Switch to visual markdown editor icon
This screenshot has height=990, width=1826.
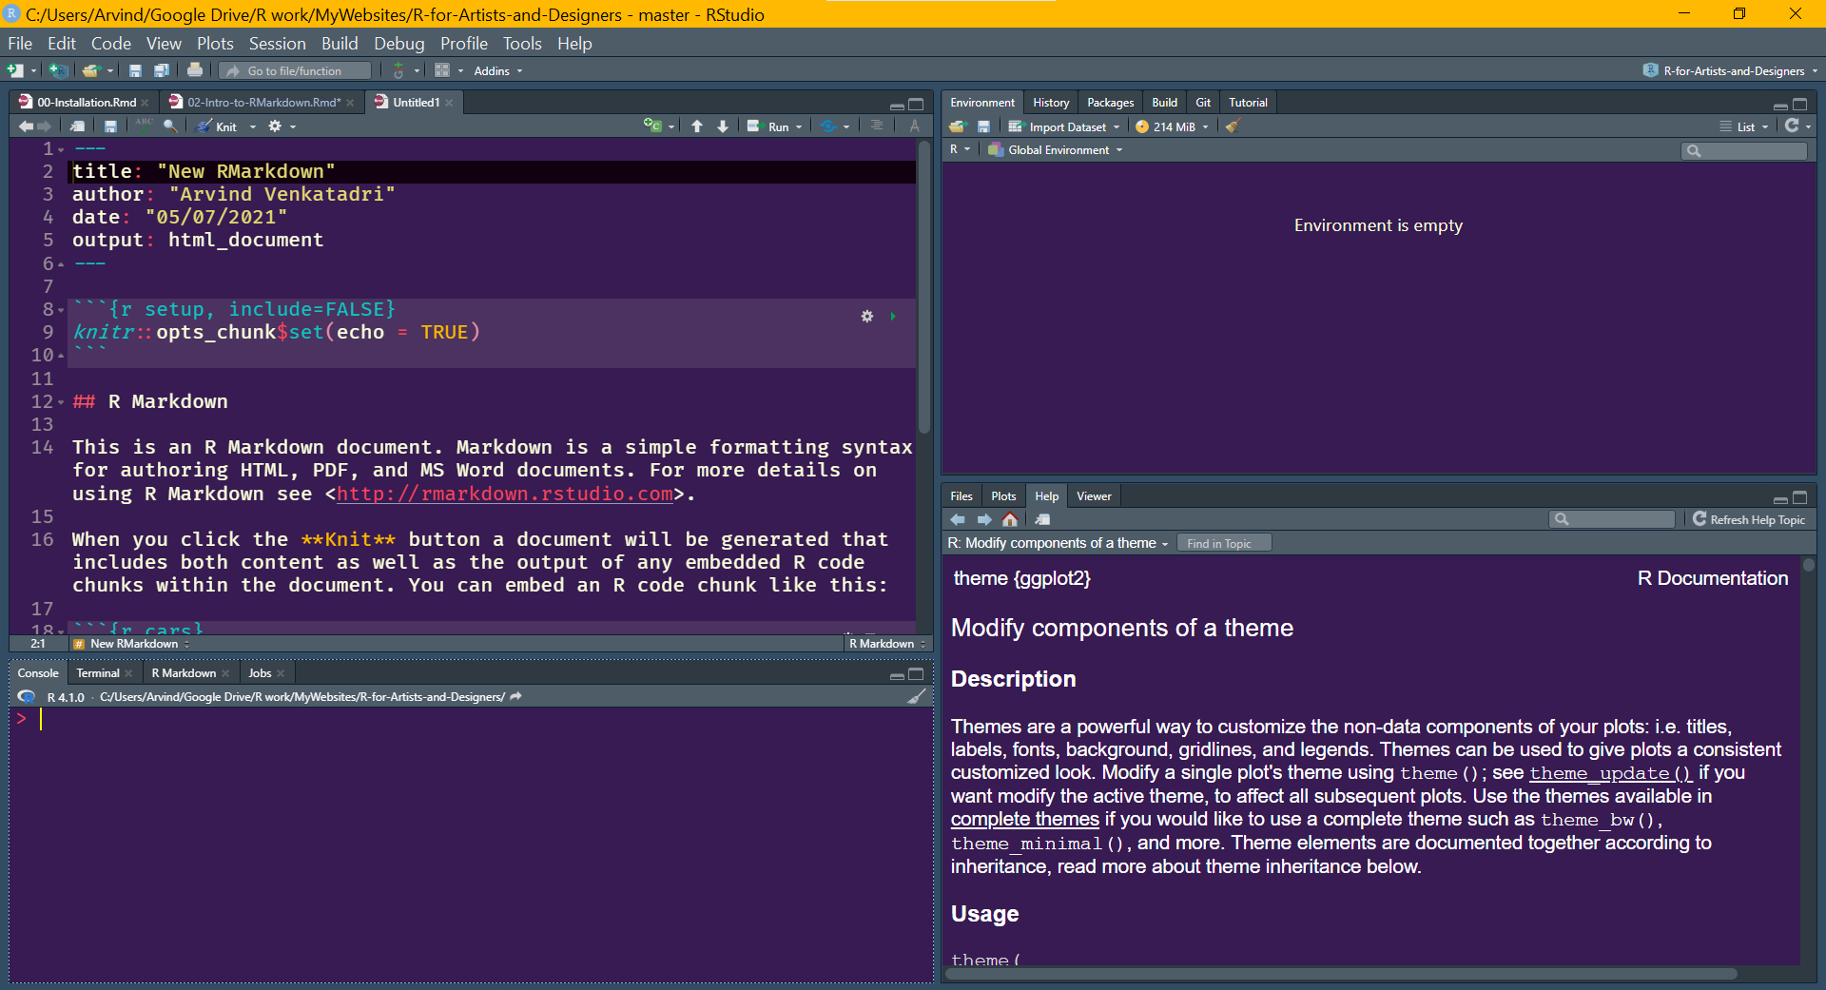click(914, 126)
